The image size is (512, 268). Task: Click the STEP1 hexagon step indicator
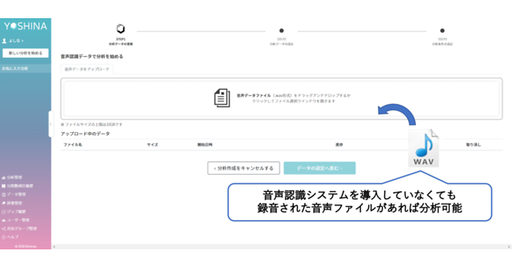pyautogui.click(x=121, y=29)
